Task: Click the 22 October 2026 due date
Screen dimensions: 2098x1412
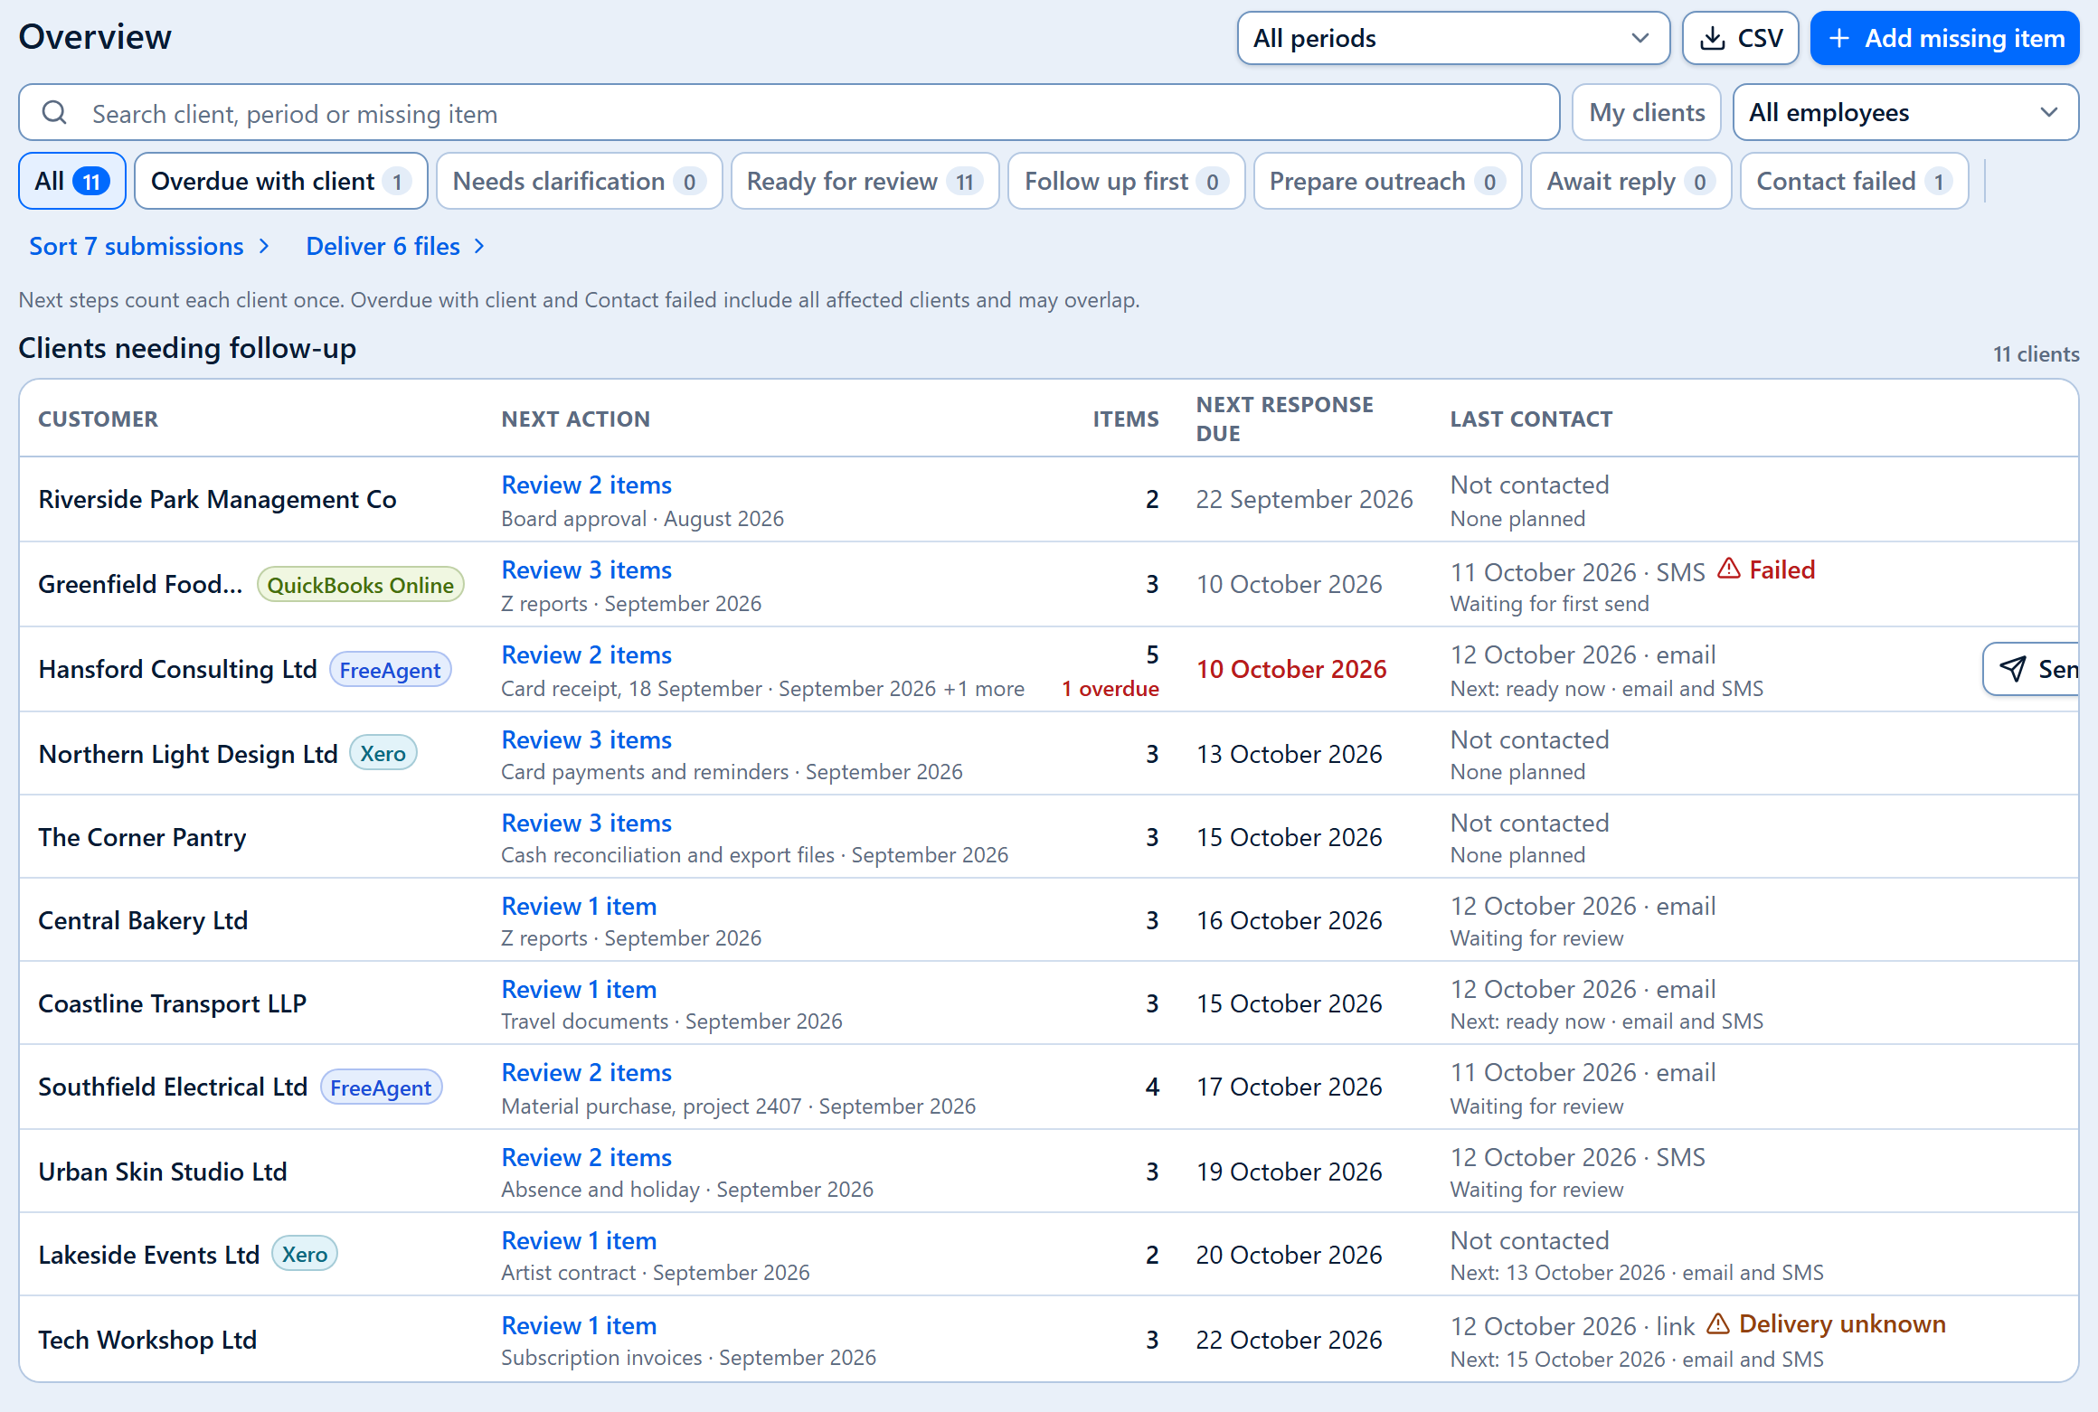Action: pyautogui.click(x=1289, y=1340)
